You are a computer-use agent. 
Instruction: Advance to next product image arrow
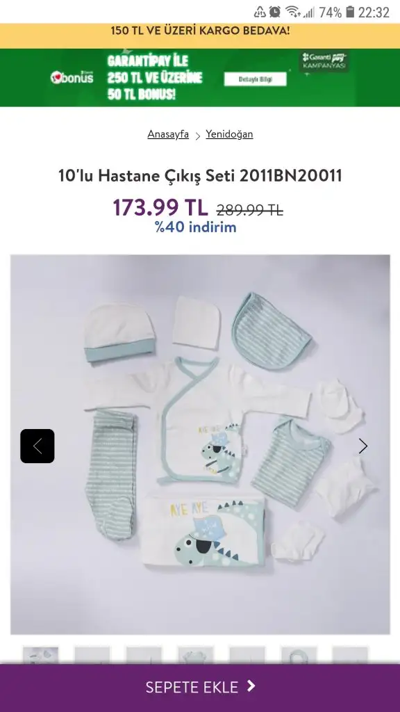362,446
